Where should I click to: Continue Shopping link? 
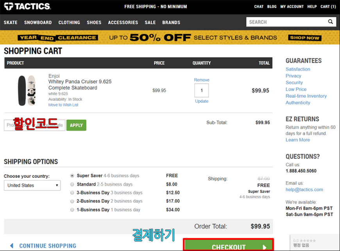pos(48,246)
